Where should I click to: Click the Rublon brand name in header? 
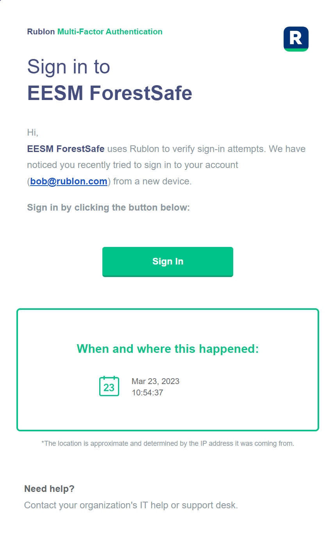pos(41,32)
